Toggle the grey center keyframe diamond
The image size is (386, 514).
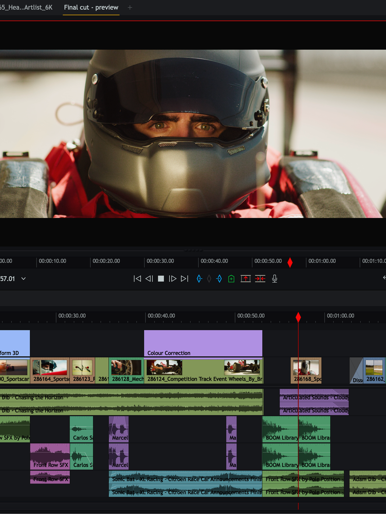tap(209, 279)
